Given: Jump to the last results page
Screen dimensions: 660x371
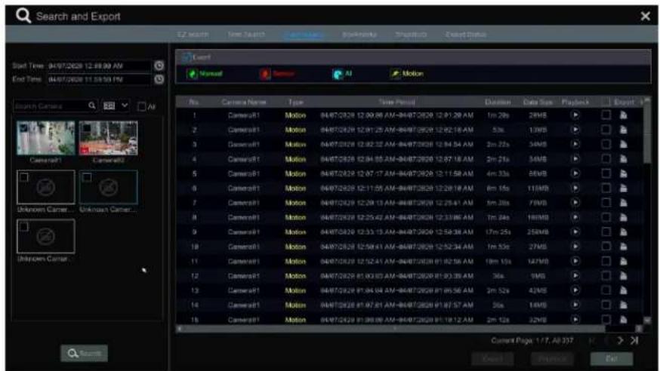Looking at the screenshot, I should [x=634, y=340].
